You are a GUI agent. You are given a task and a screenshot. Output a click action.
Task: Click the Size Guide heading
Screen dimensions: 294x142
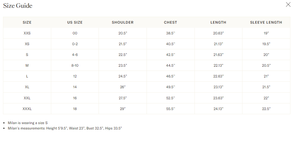tap(18, 6)
